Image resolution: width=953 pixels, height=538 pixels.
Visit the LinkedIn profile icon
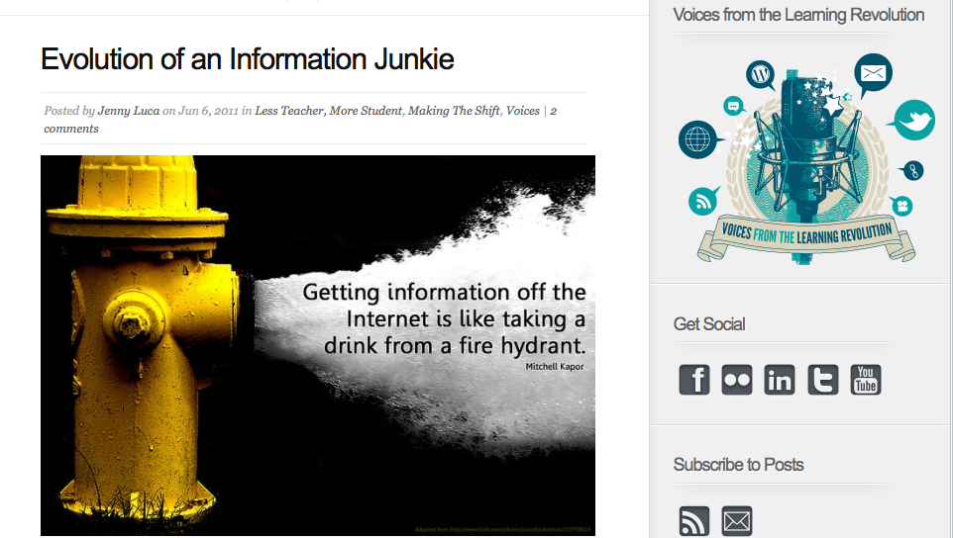click(780, 380)
